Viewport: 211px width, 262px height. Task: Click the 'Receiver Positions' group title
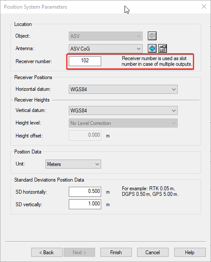pos(33,77)
